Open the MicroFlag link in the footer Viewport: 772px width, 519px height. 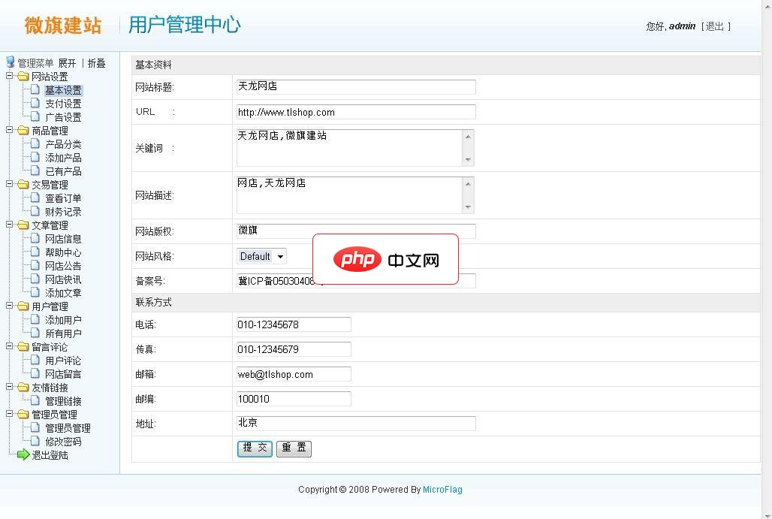pyautogui.click(x=442, y=489)
